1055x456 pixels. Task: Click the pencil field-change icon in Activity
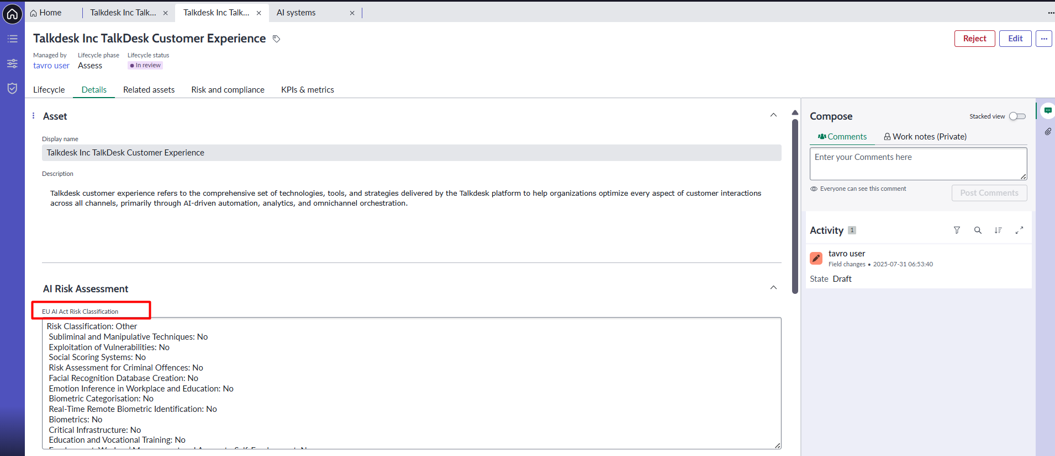pyautogui.click(x=816, y=258)
